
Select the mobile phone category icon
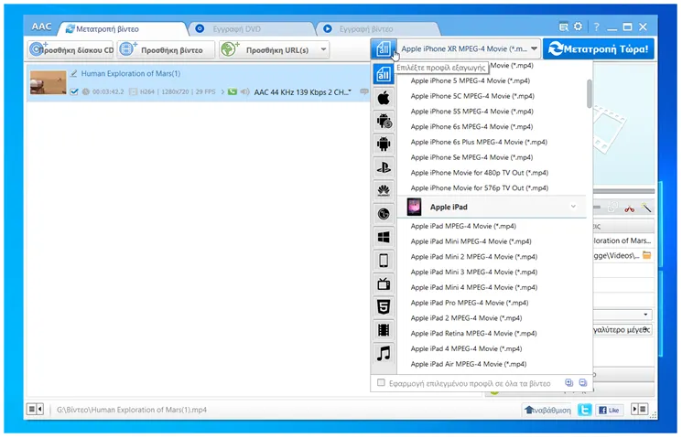point(384,261)
